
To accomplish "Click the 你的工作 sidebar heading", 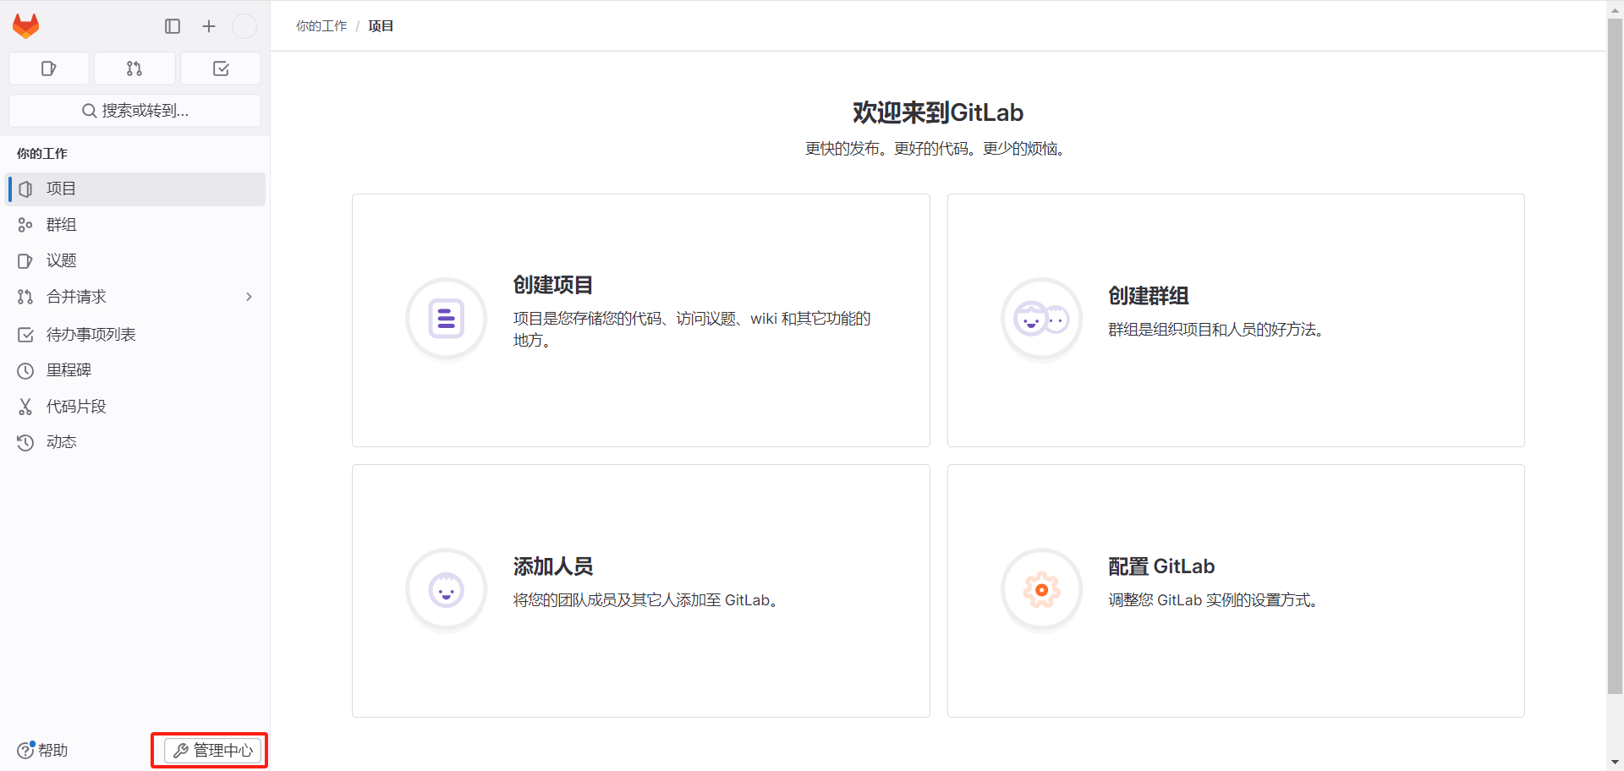I will coord(42,154).
